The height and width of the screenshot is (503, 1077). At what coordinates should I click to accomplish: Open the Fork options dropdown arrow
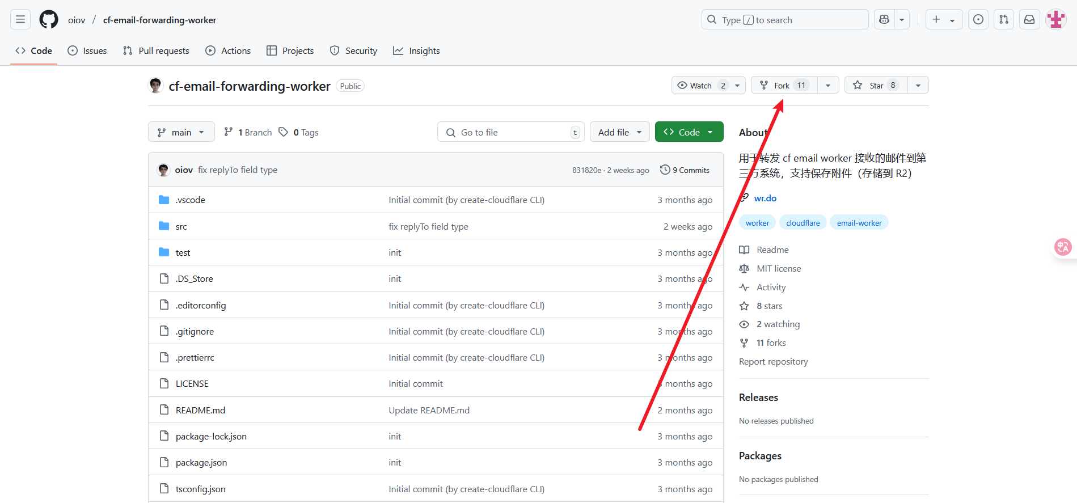click(x=828, y=85)
